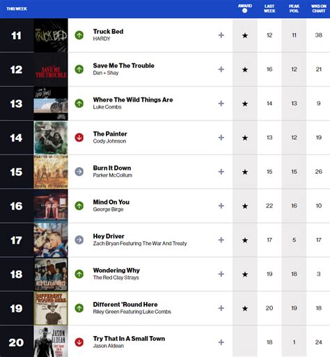Screen dimensions: 330x357
Task: Open the Luke Combs artist link
Action: point(107,107)
